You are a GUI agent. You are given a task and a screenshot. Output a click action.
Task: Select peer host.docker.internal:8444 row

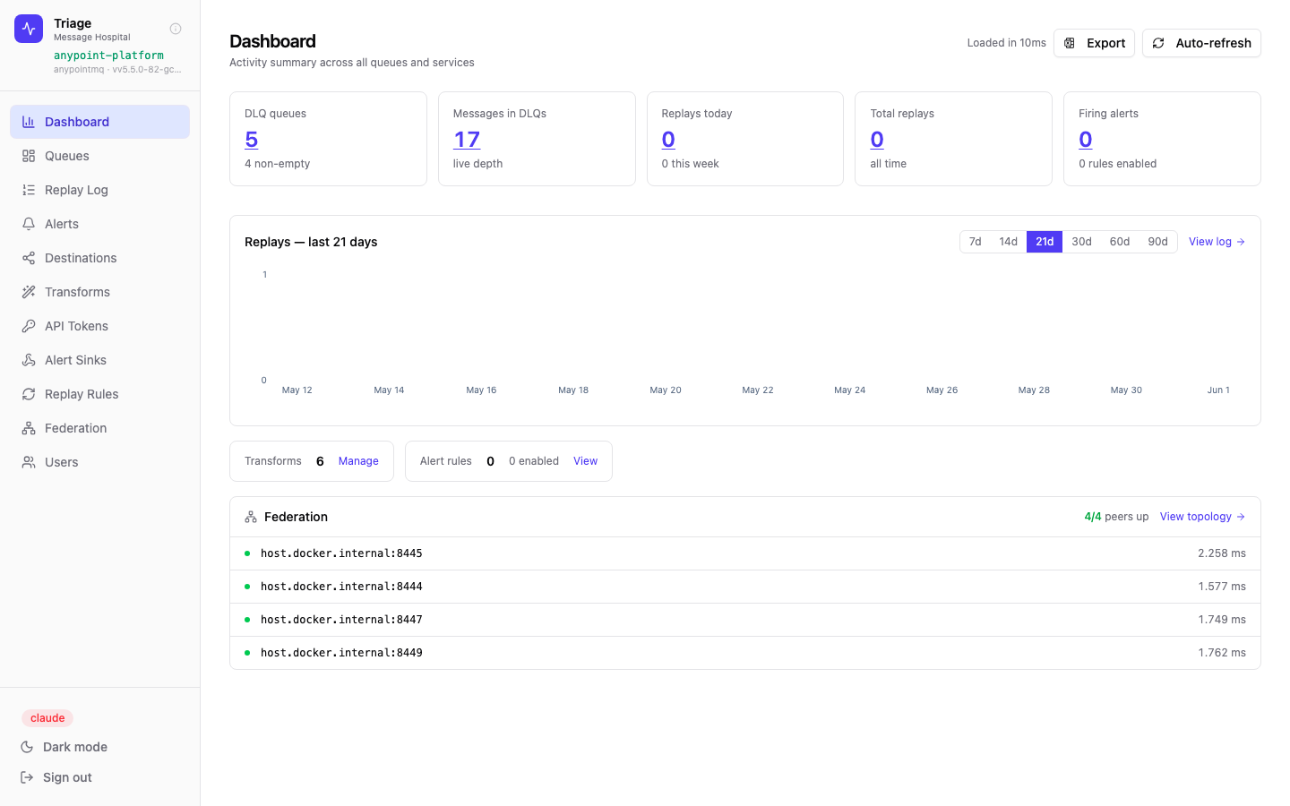(745, 587)
